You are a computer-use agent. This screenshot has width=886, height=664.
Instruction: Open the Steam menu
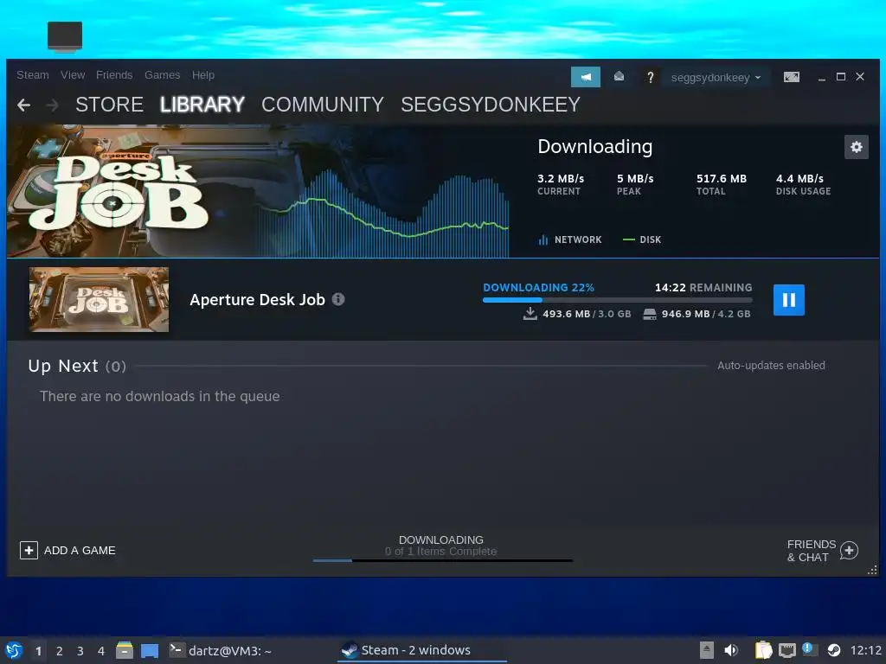[x=32, y=75]
